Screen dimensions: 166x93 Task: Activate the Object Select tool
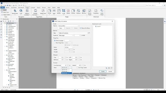(6, 15)
